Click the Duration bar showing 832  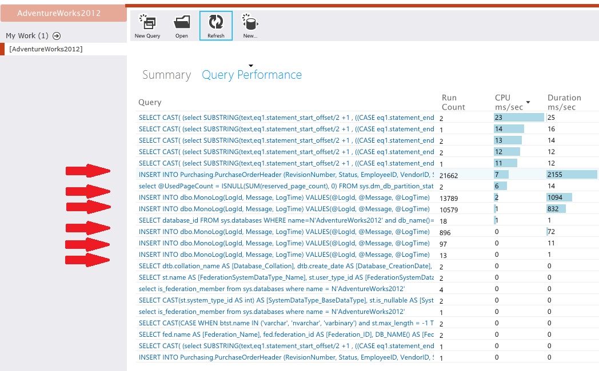coord(556,209)
